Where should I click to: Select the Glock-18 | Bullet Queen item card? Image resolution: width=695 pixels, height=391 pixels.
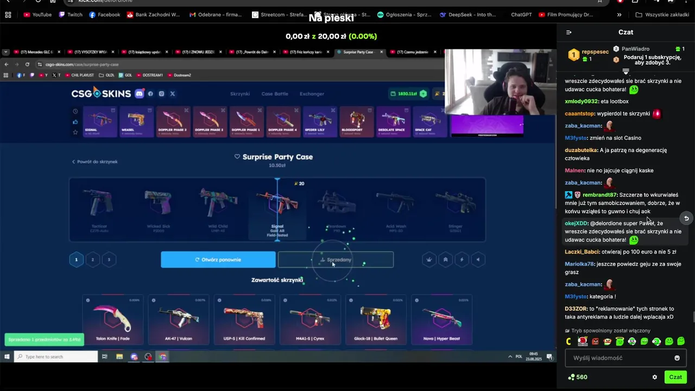(x=376, y=320)
